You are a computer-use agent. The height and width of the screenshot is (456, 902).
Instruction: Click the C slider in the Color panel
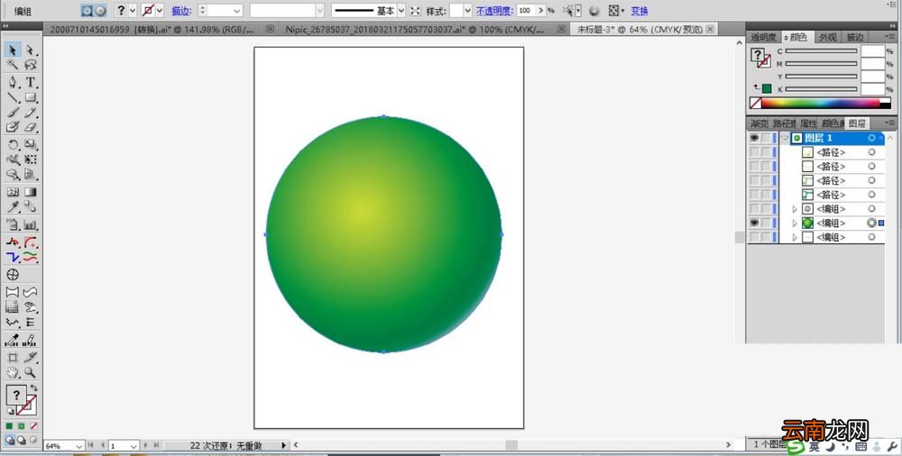coord(821,51)
